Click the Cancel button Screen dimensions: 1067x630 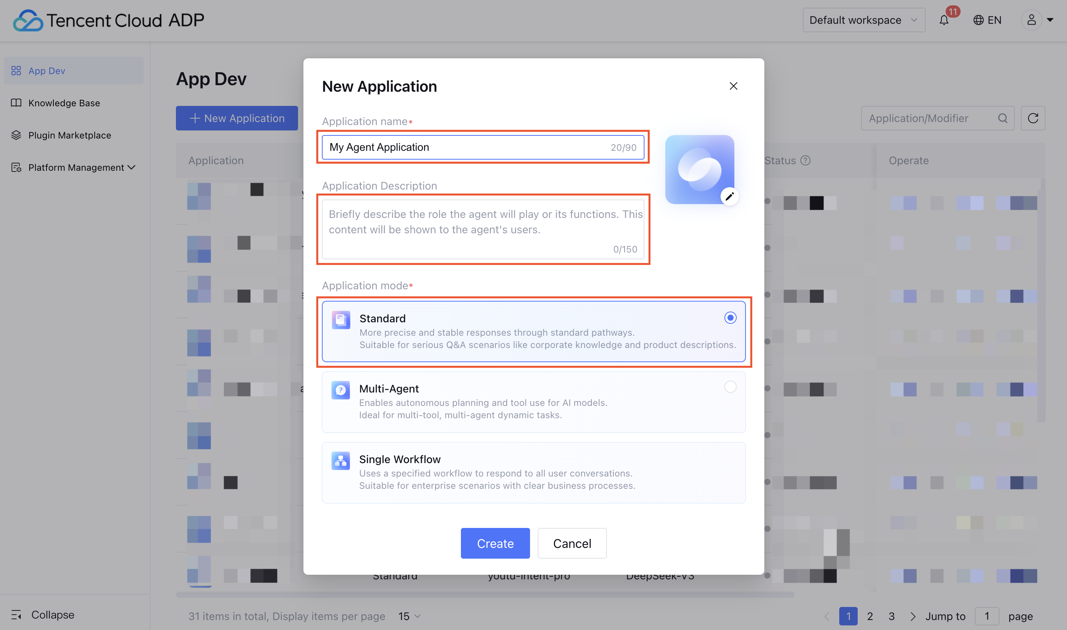coord(572,543)
